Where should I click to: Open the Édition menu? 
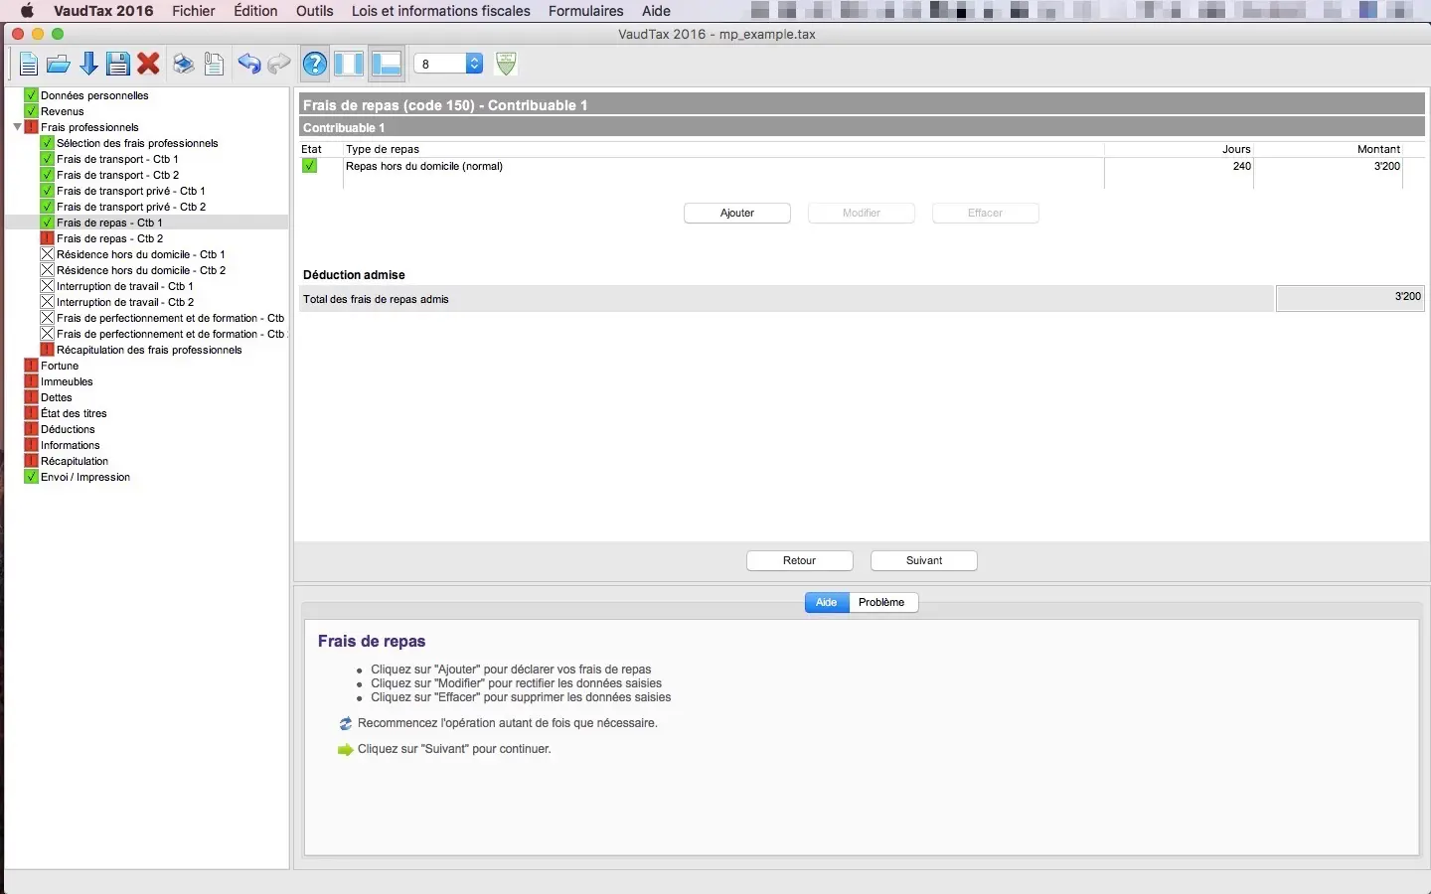tap(255, 11)
